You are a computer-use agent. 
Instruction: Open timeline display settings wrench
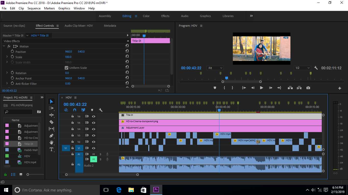(101, 110)
